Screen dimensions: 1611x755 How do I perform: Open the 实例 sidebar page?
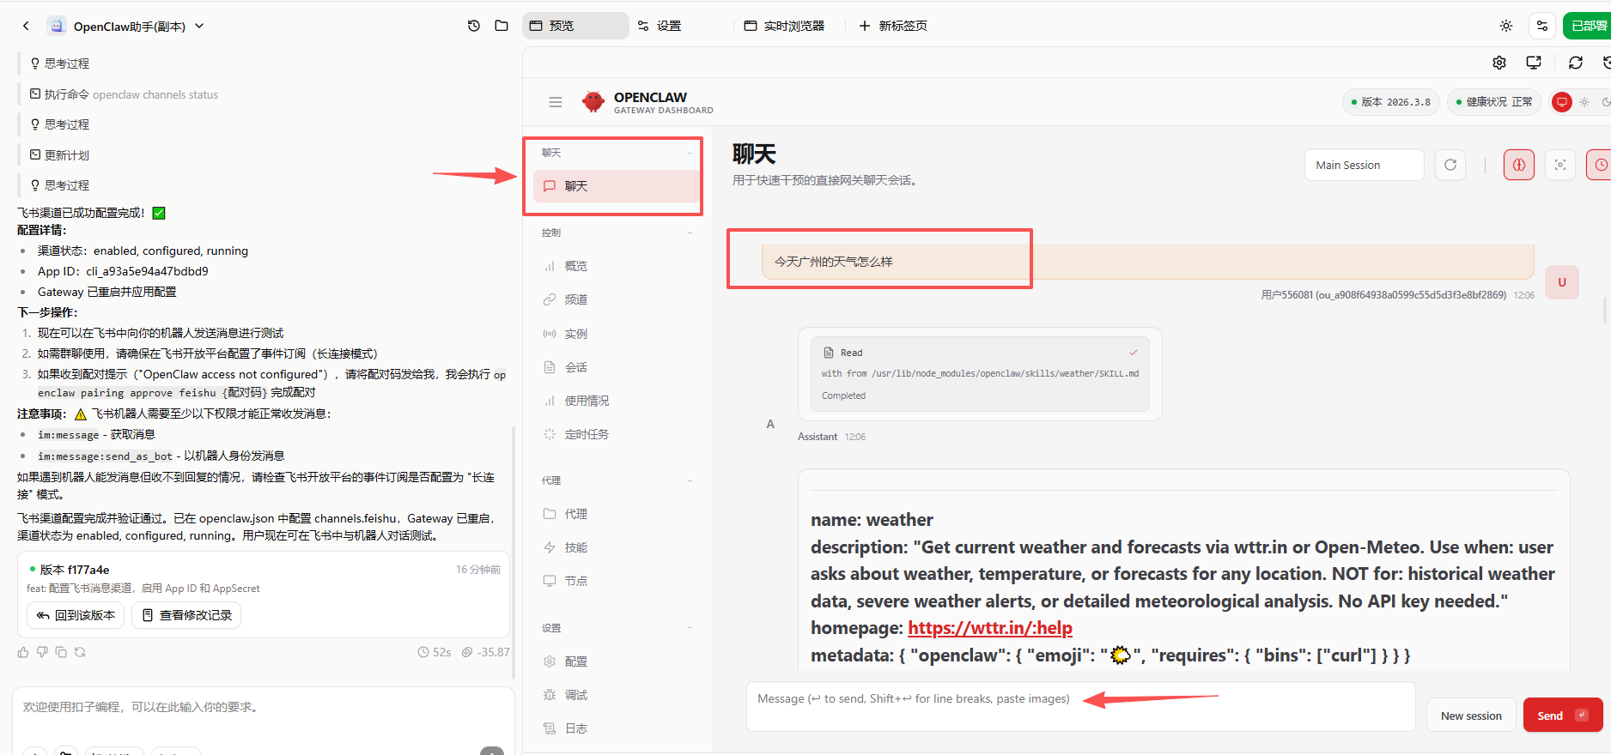coord(617,334)
